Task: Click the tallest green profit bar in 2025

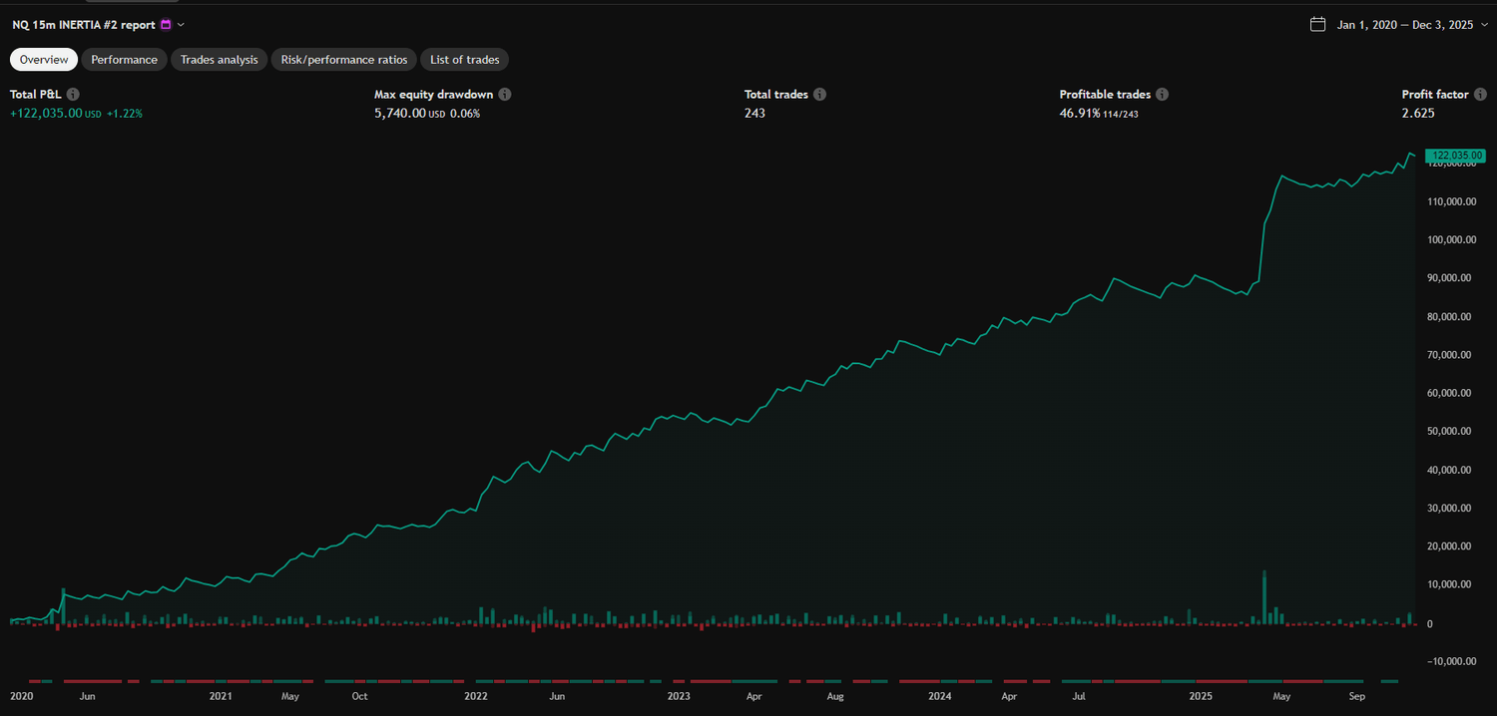Action: tap(1264, 597)
